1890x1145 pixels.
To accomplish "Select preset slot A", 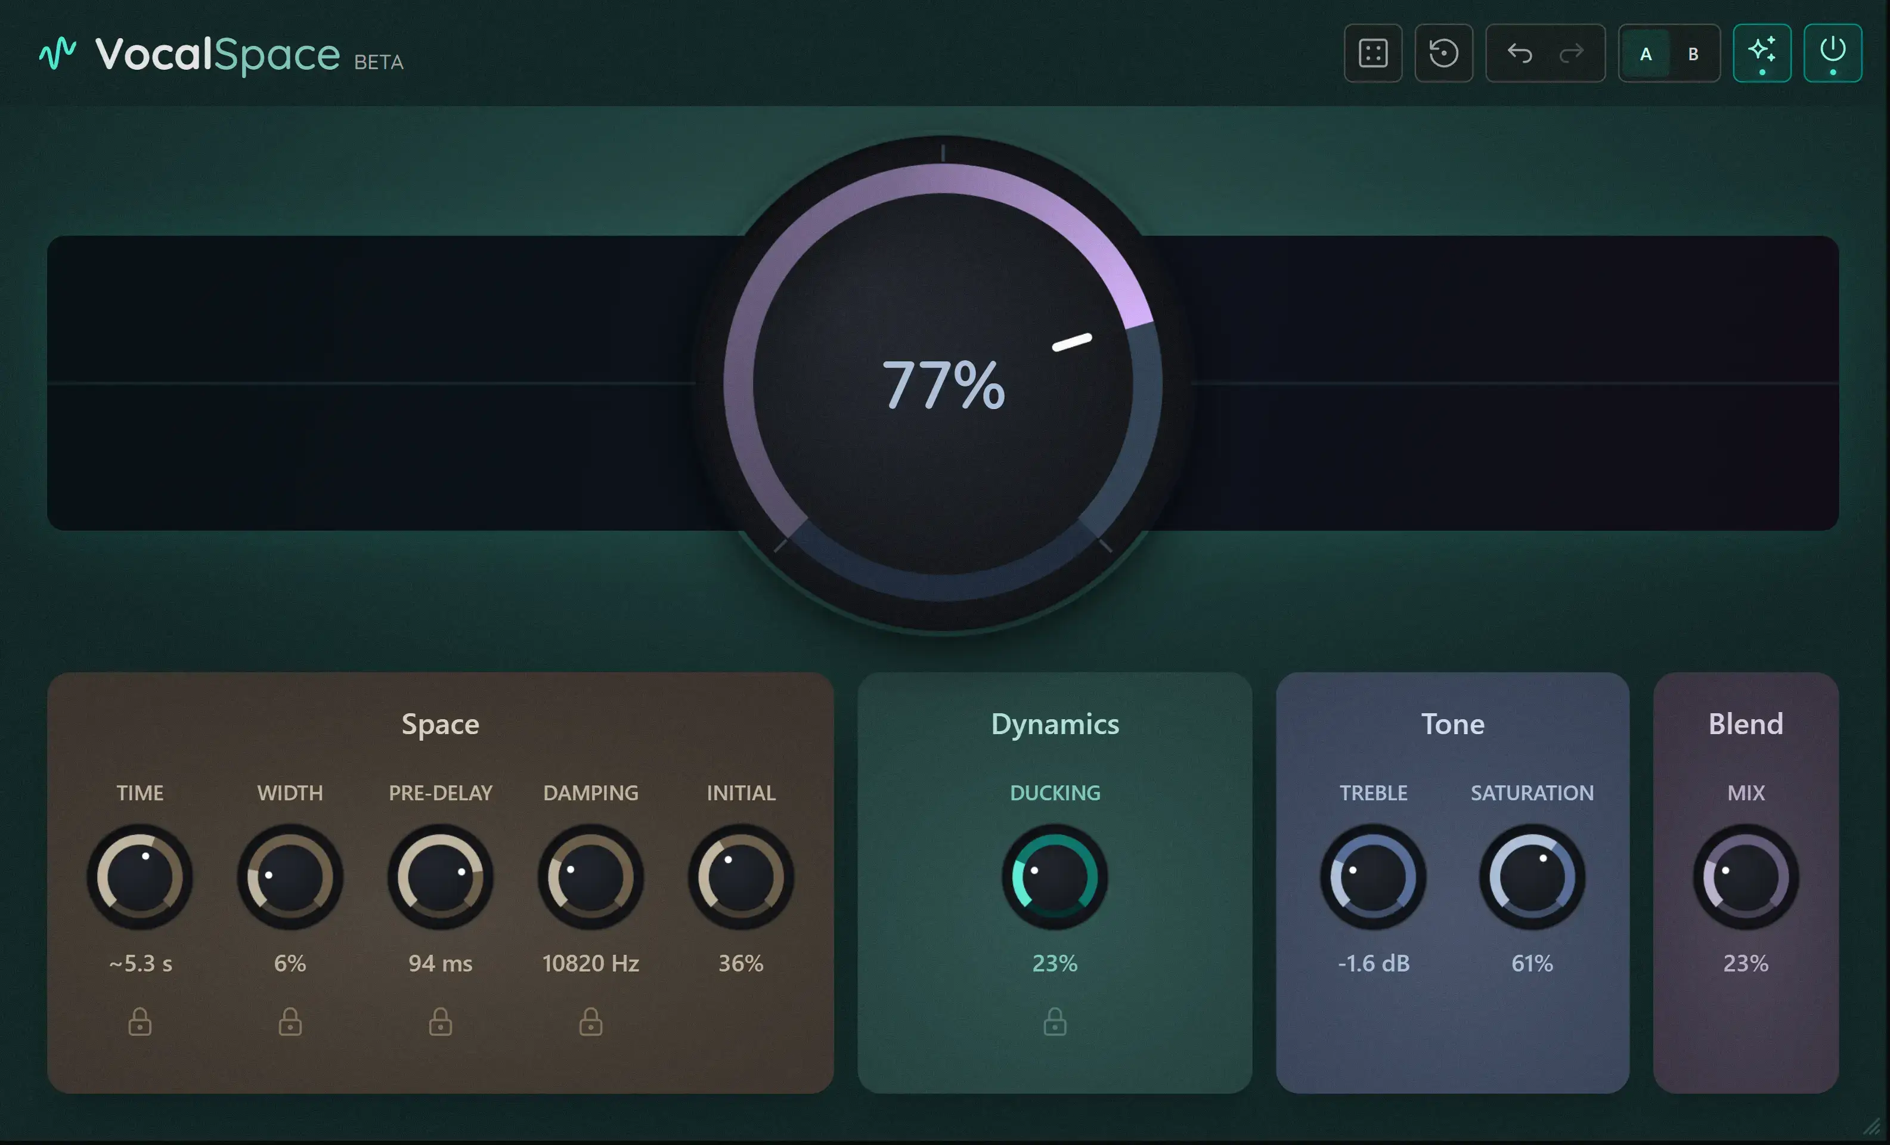I will [1646, 54].
